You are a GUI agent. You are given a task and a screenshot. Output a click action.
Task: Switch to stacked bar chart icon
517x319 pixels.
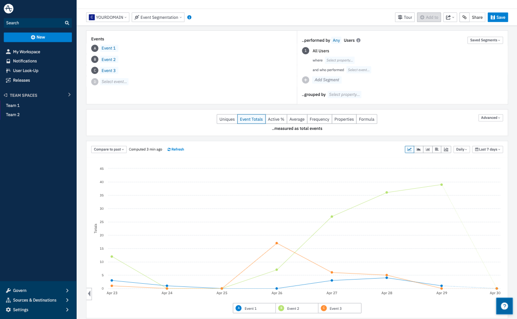(x=446, y=150)
